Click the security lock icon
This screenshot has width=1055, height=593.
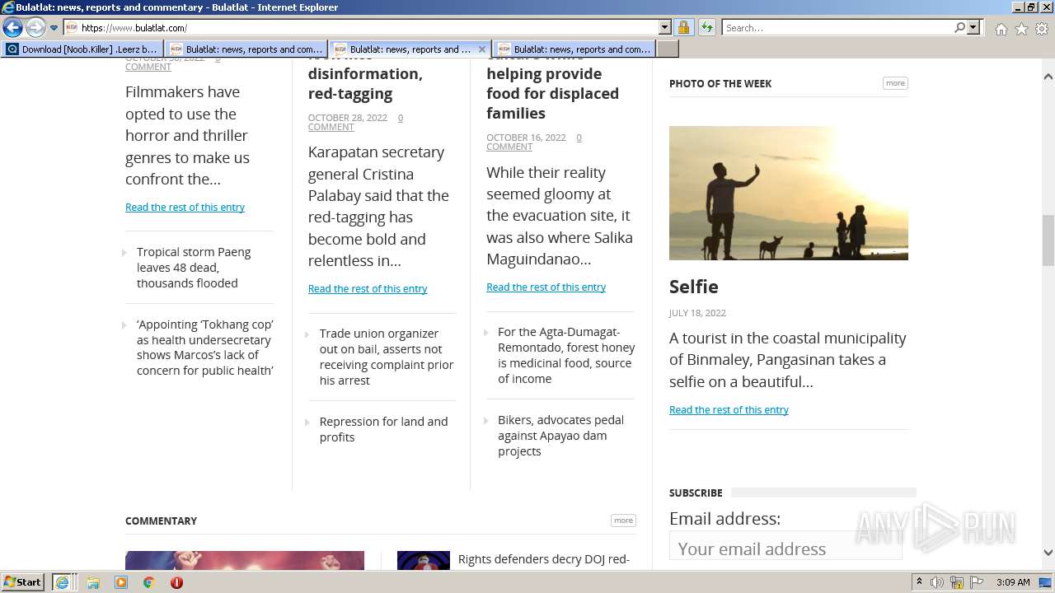tap(683, 27)
